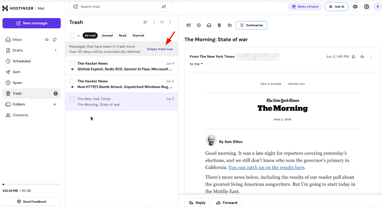Viewport: 382px width, 207px height.
Task: Move message to inbox icon
Action: (x=209, y=25)
